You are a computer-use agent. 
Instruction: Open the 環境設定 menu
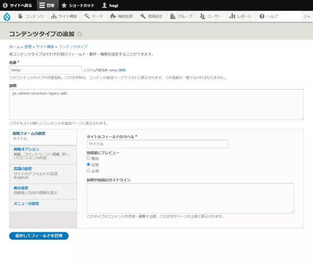point(151,16)
